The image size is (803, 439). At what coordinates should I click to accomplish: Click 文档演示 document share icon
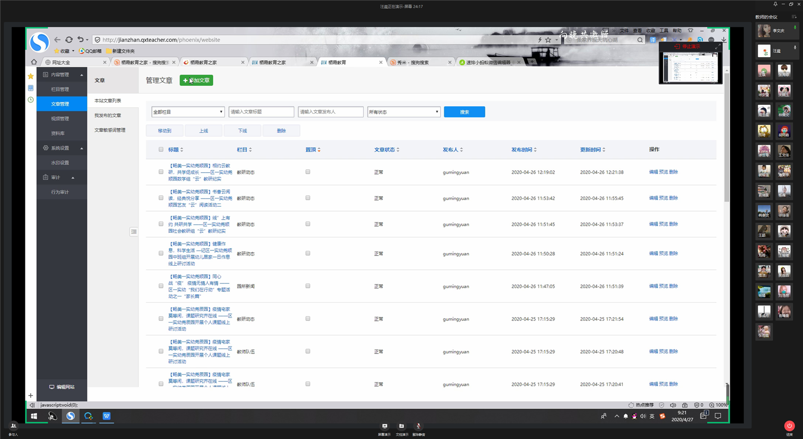(x=401, y=426)
